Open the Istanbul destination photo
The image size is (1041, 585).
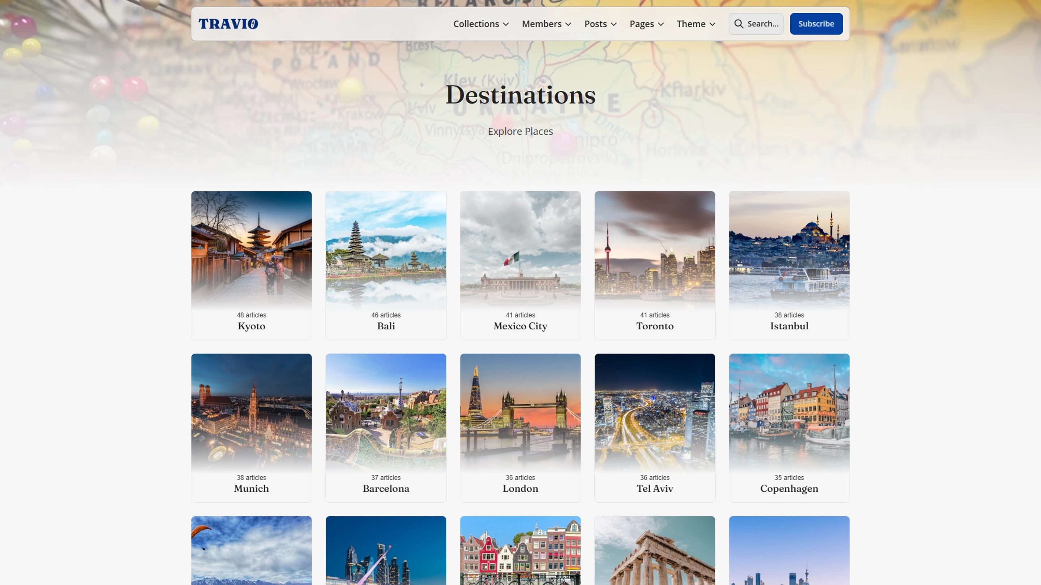(x=789, y=250)
